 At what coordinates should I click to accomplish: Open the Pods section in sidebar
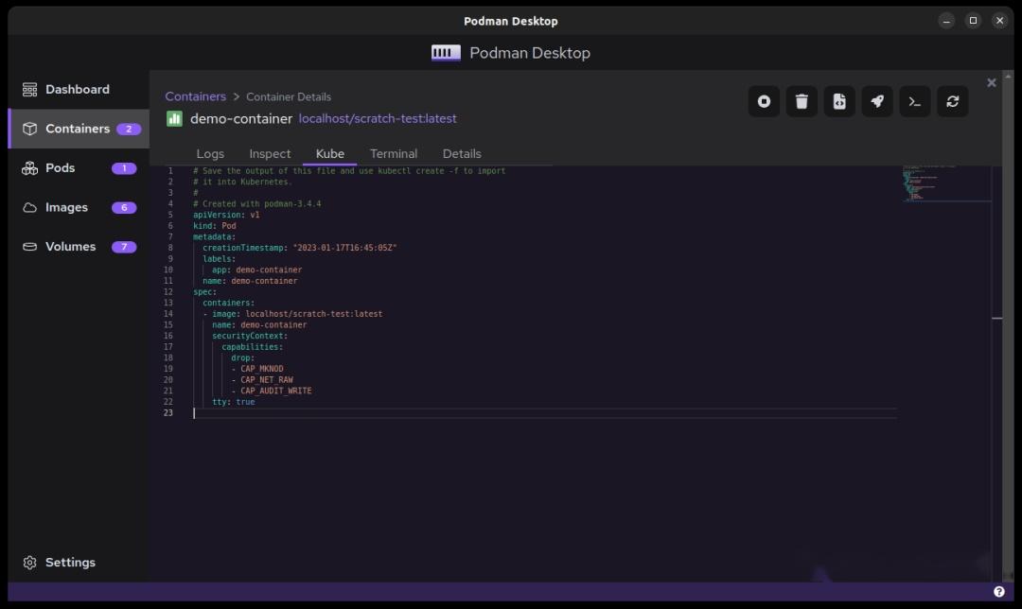(61, 167)
